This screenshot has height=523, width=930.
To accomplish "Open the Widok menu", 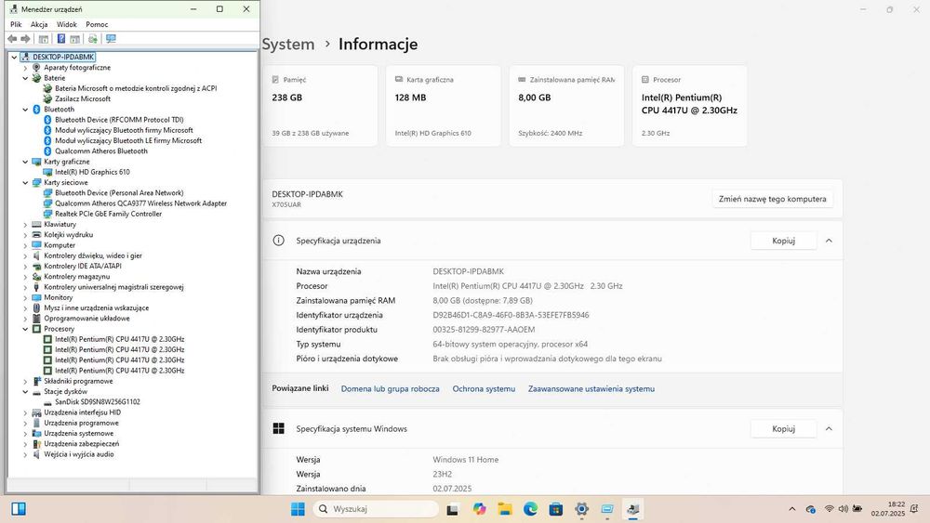I will click(66, 24).
